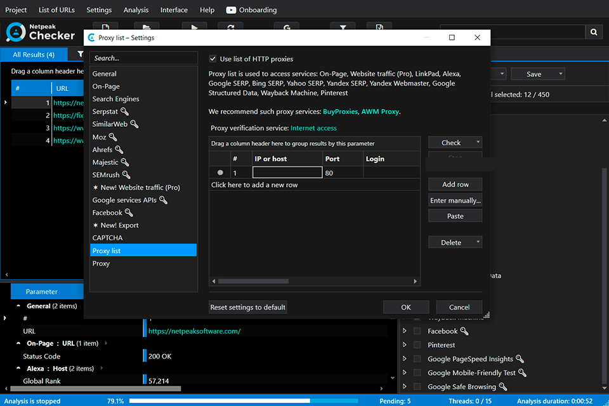Expand the Pinterest parameter group

pos(404,345)
